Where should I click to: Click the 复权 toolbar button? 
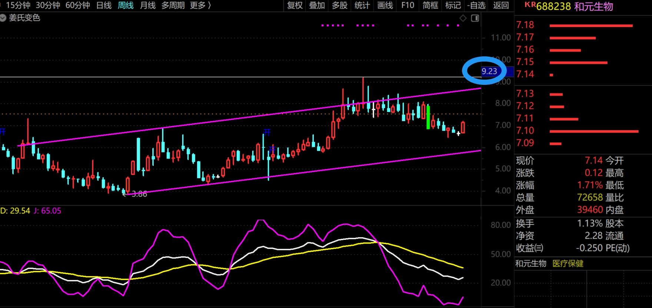(x=295, y=5)
